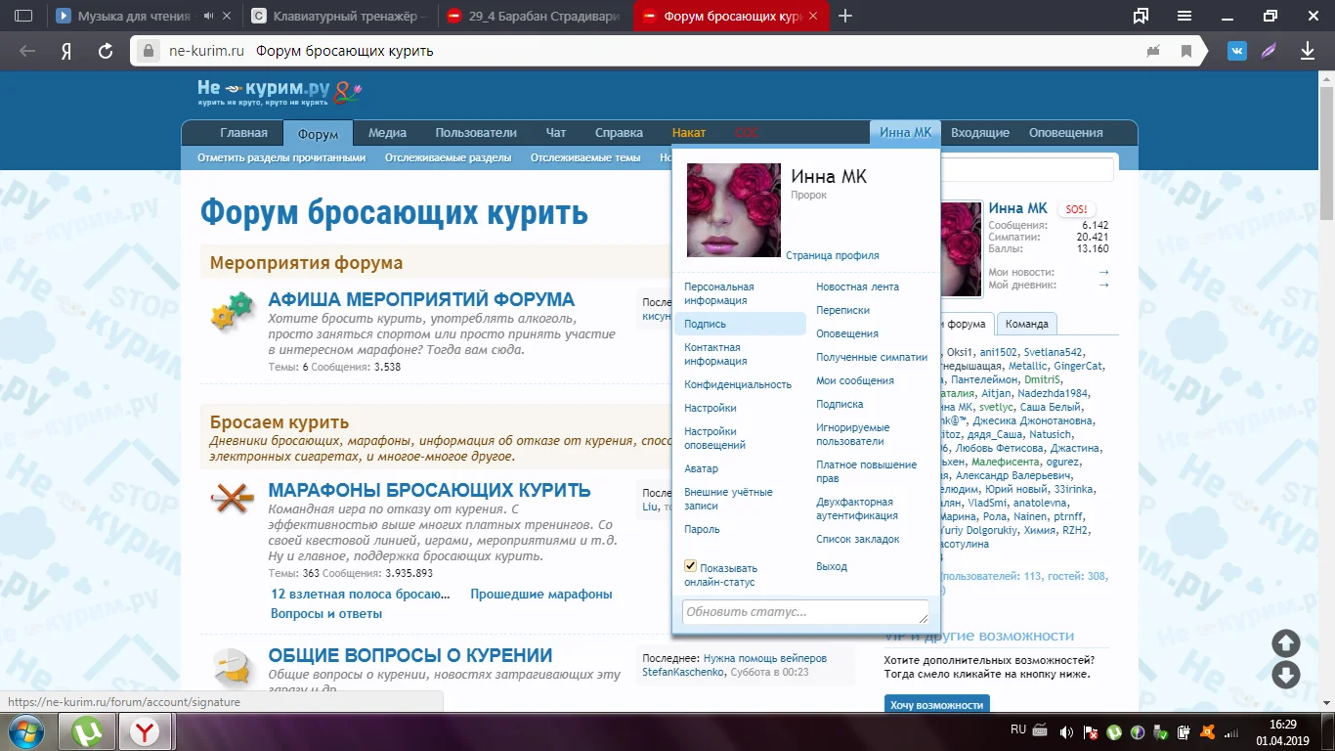Toggle Turbo mode rocket icon in address bar
Screen dimensions: 1335x751
[x=1154, y=51]
